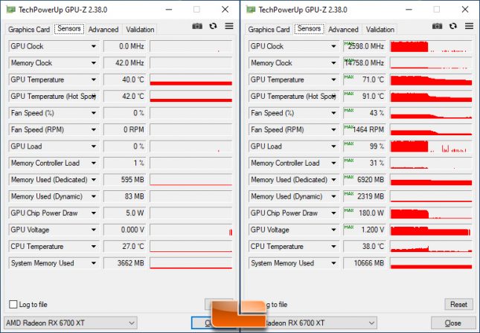Expand GPU Clock dropdown in right window
The width and height of the screenshot is (480, 333).
click(x=333, y=47)
